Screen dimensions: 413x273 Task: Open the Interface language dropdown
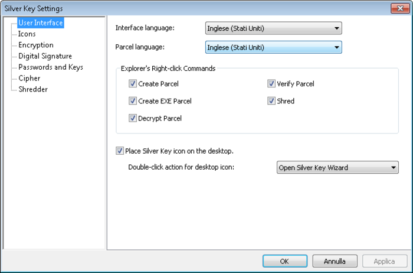[x=274, y=28]
